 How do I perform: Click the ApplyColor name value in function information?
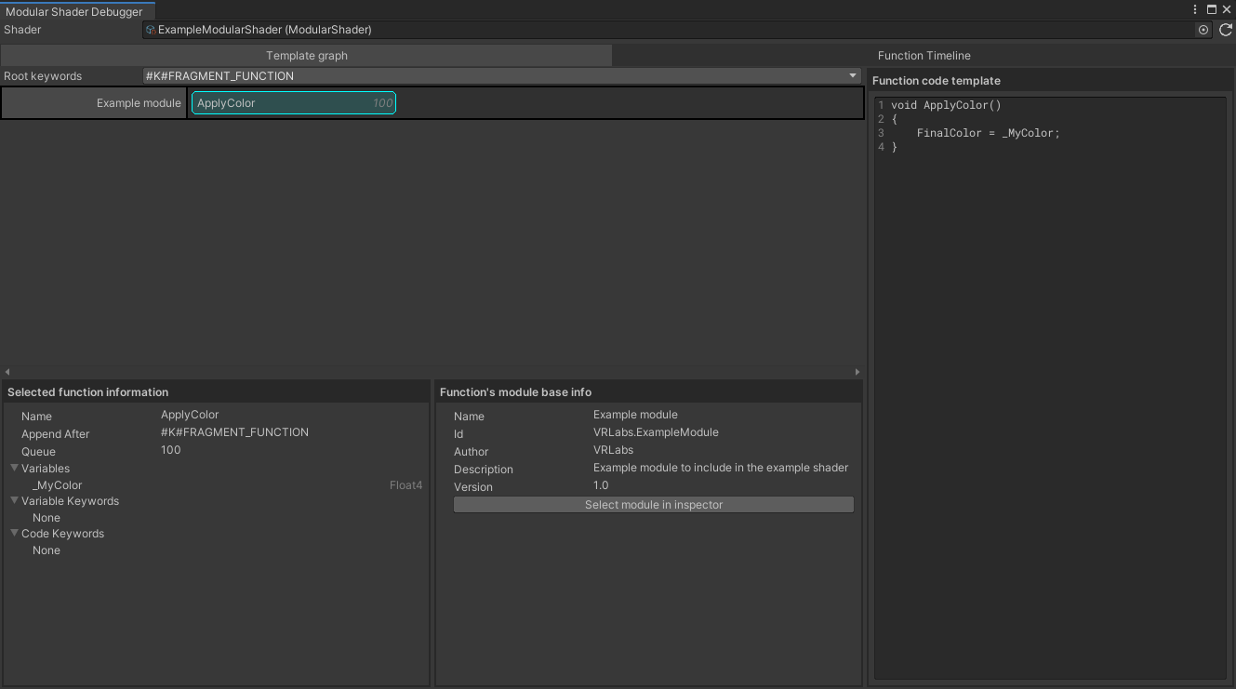[190, 415]
